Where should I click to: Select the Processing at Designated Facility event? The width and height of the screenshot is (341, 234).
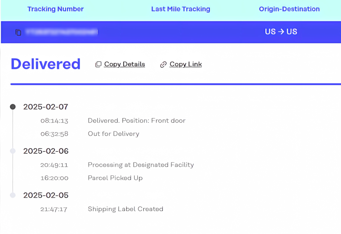[141, 165]
